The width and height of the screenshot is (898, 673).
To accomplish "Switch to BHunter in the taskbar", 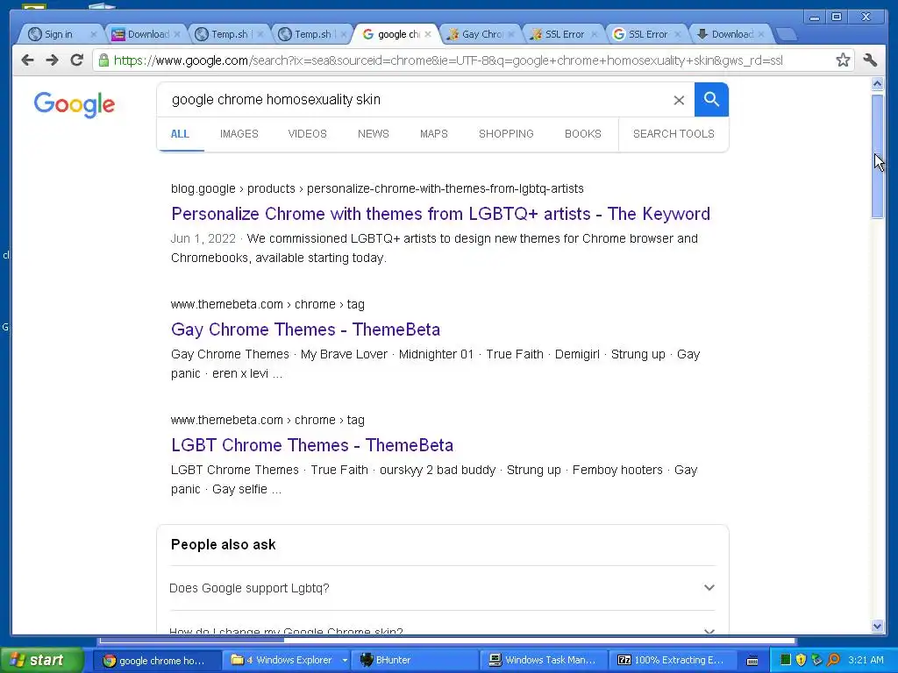I will point(414,660).
